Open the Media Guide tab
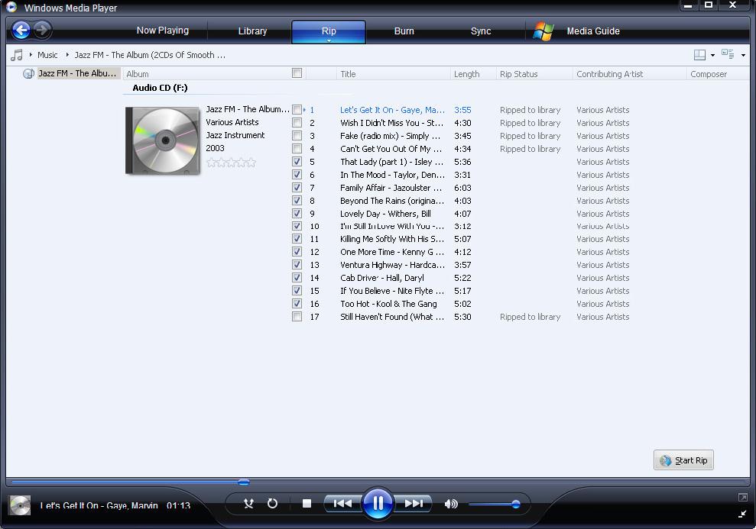 coord(593,31)
